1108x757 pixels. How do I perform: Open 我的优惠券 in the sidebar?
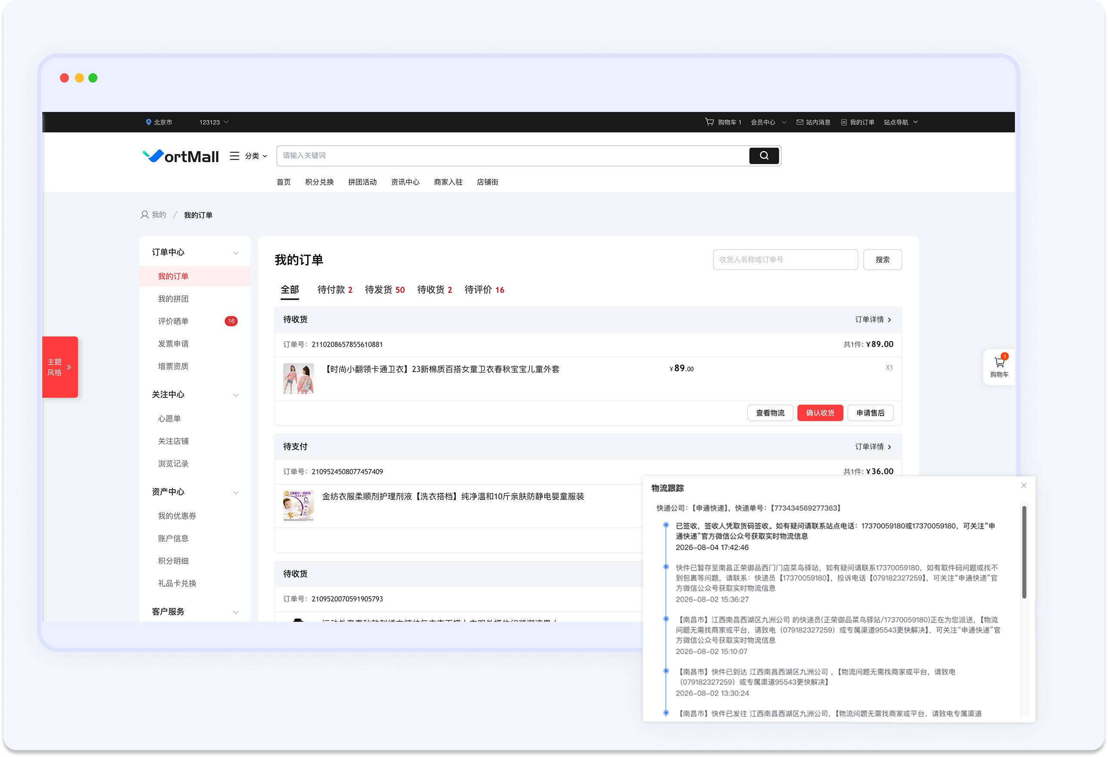177,516
